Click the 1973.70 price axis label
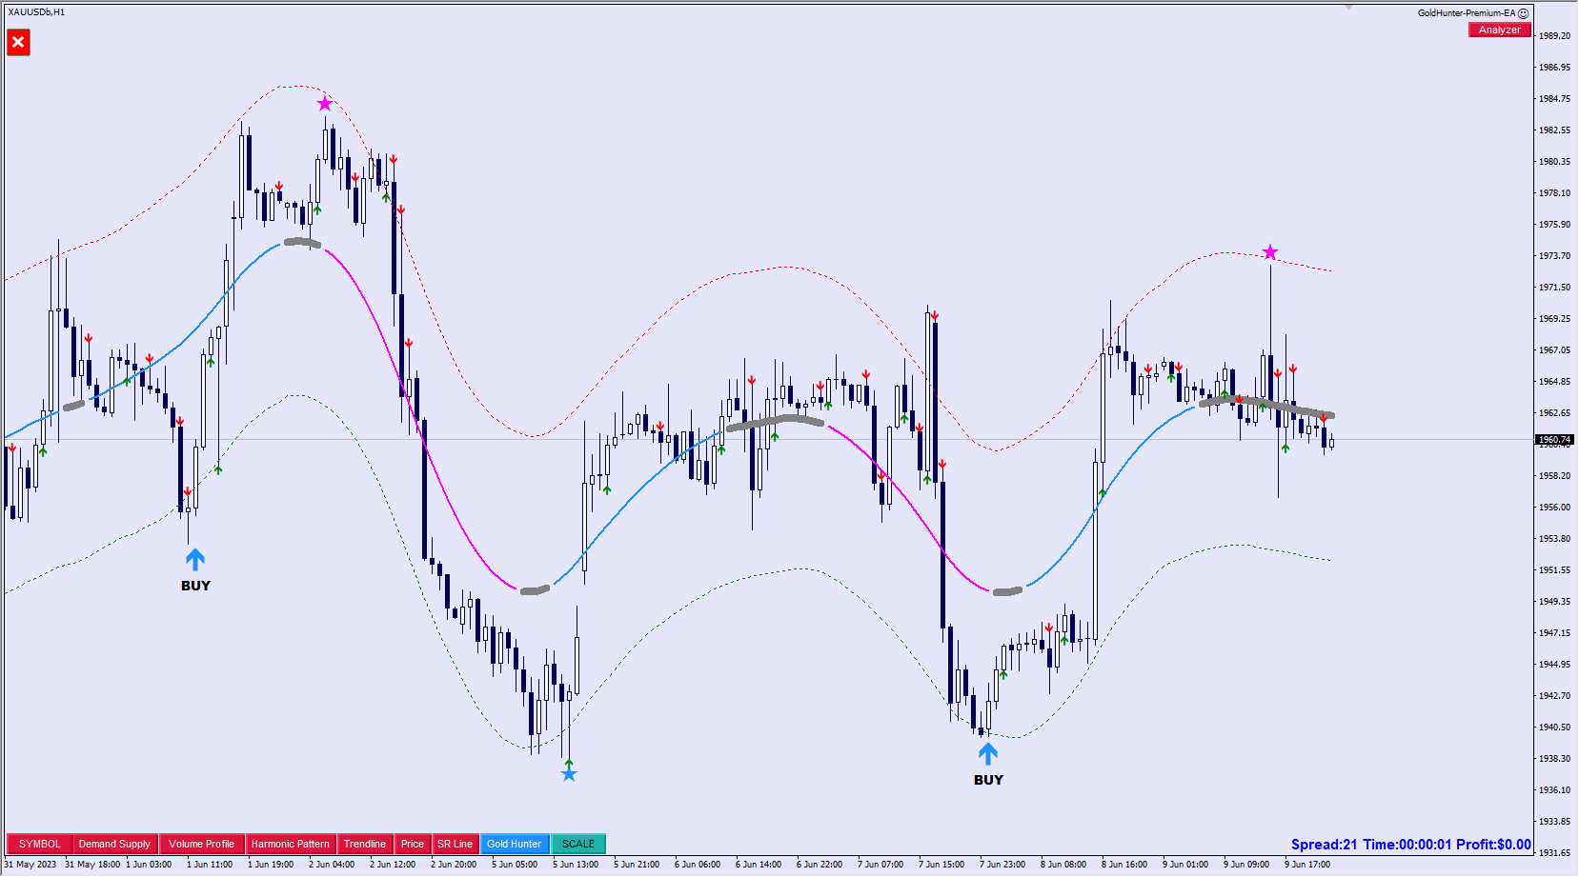Screen dimensions: 1579x877 [1555, 256]
